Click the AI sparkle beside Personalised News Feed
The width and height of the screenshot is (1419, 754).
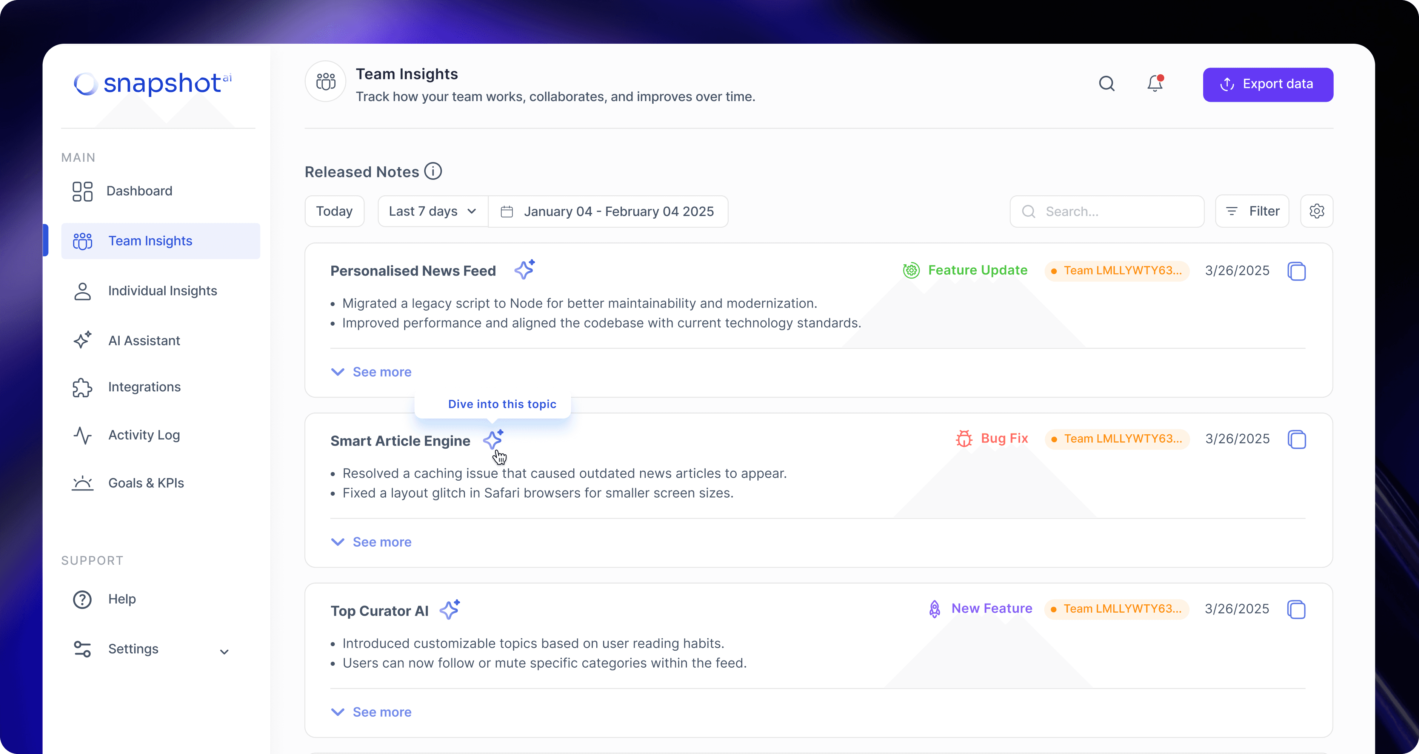click(x=525, y=270)
